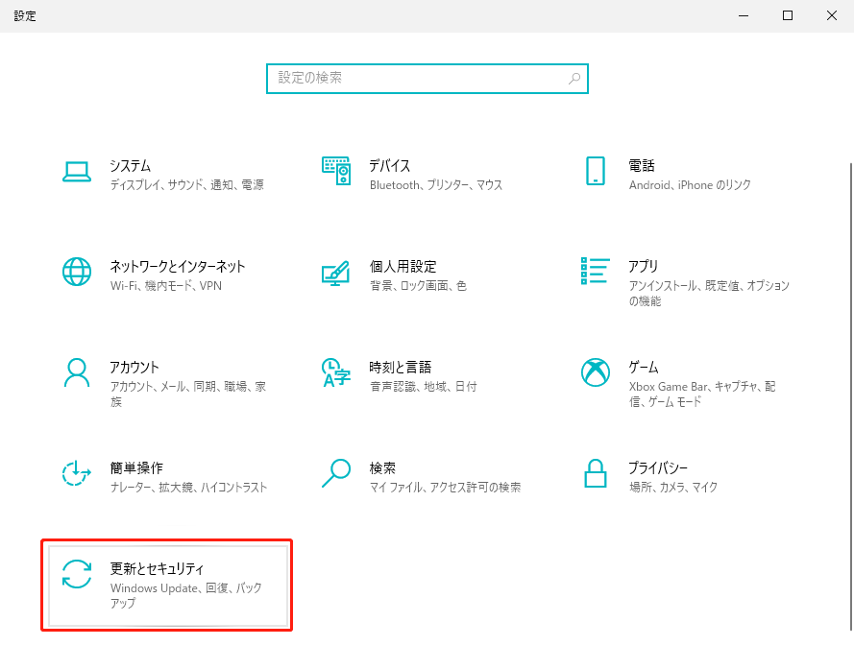
Task: Select the アカウント heading
Action: 134,367
